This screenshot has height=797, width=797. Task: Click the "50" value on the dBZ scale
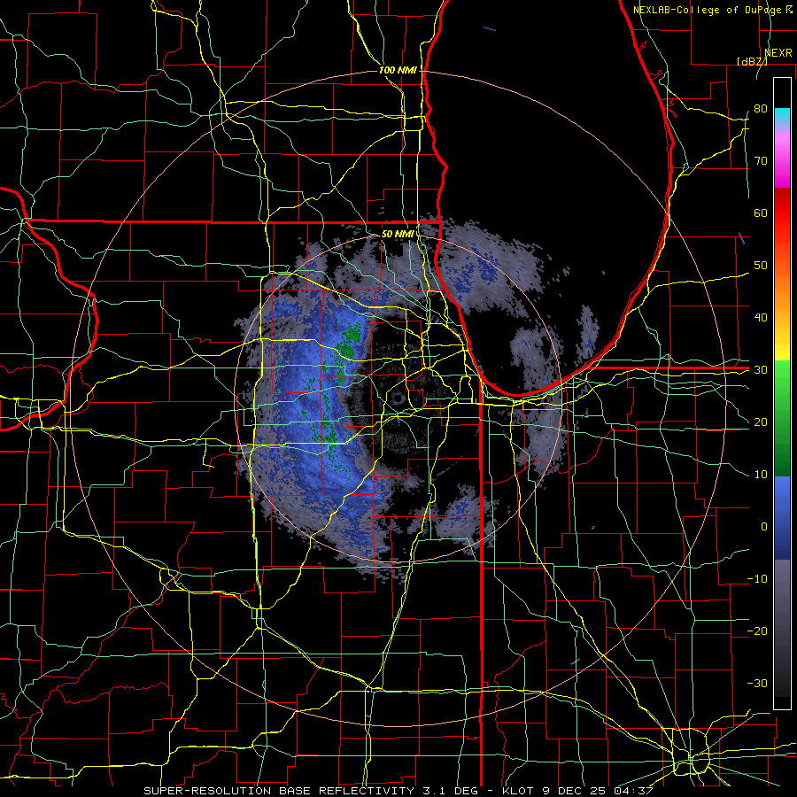coord(761,266)
